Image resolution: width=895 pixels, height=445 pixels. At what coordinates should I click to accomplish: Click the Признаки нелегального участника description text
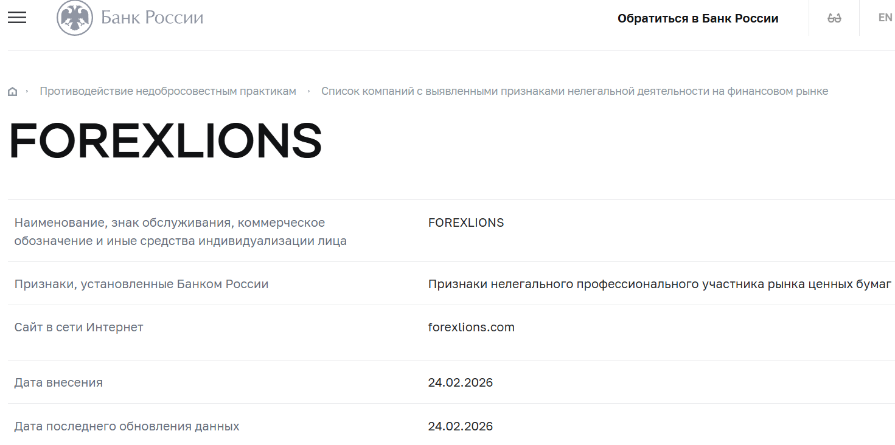click(660, 283)
